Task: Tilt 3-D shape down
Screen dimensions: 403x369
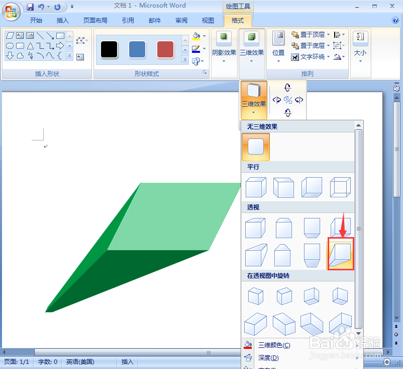Action: click(288, 113)
